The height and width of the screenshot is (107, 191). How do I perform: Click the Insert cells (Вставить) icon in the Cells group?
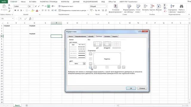click(145, 6)
